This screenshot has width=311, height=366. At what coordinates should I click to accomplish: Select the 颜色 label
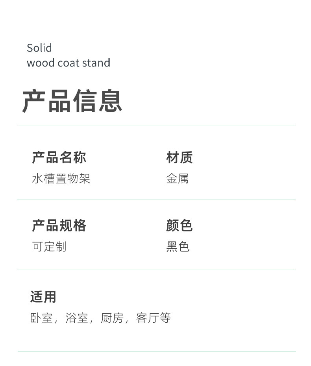(x=179, y=226)
